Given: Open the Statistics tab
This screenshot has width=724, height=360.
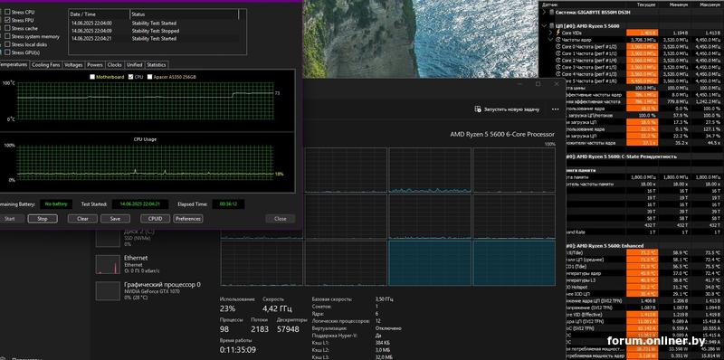Looking at the screenshot, I should 156,65.
